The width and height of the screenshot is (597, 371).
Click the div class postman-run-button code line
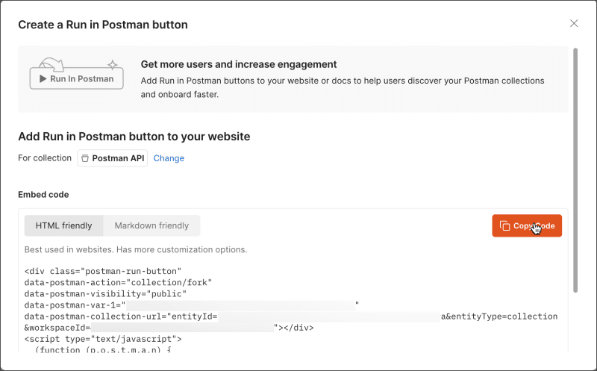[103, 271]
